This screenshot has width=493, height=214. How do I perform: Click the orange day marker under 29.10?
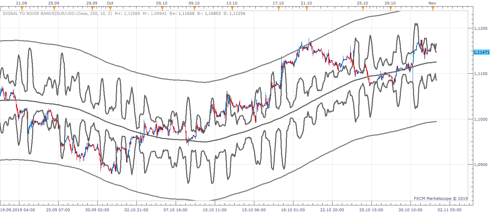(390, 8)
